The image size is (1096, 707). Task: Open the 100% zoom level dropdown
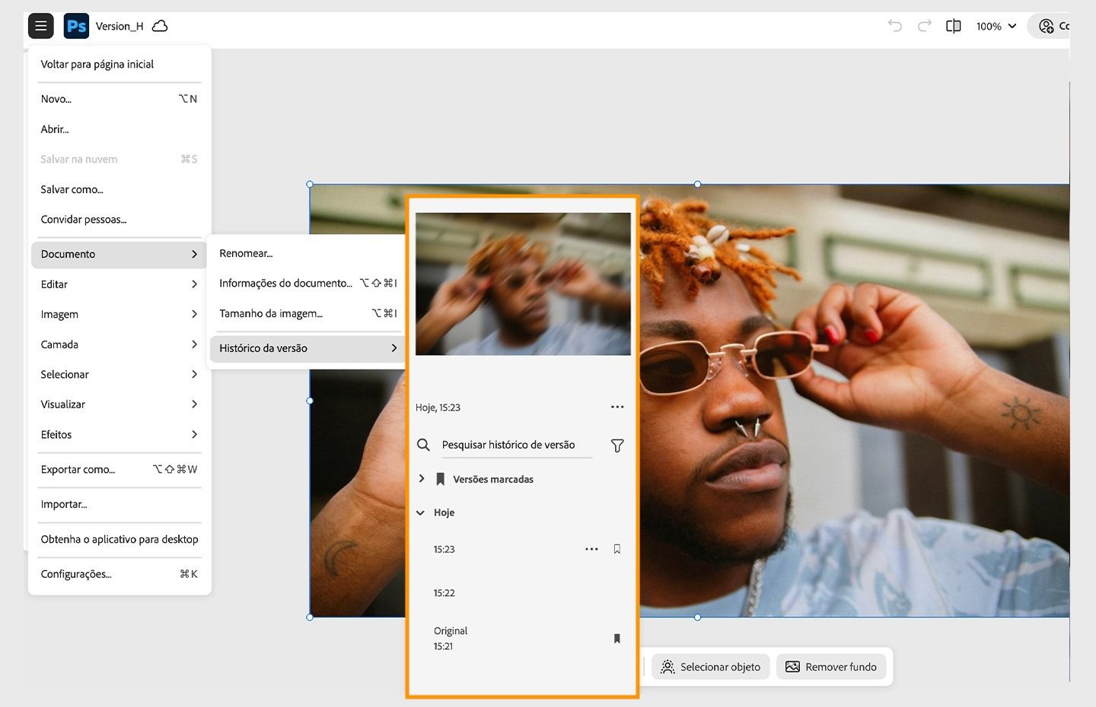pos(995,25)
